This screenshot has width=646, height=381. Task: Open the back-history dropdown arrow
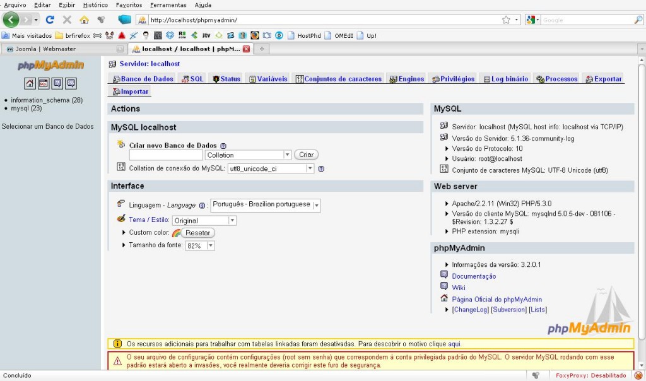point(36,20)
